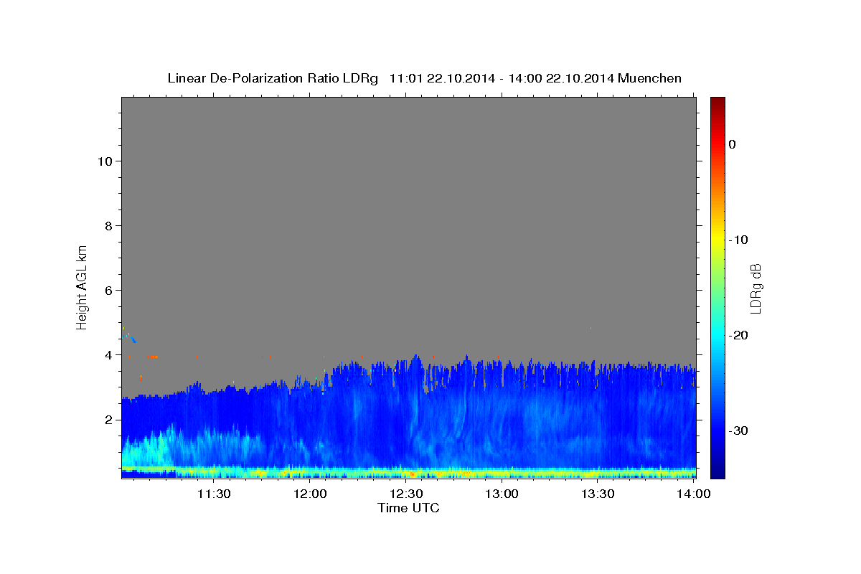
Task: Click the yellow-green ground layer at the plot bottom
Action: click(x=408, y=471)
